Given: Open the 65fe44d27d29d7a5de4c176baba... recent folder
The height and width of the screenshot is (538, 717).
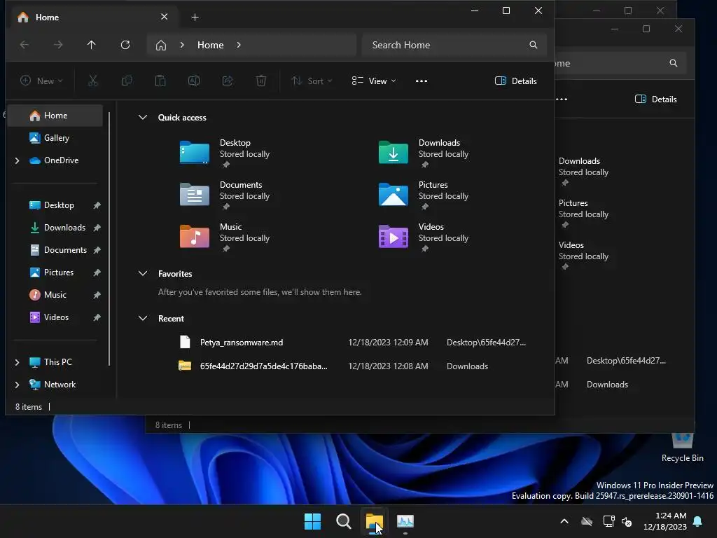Looking at the screenshot, I should (352, 366).
